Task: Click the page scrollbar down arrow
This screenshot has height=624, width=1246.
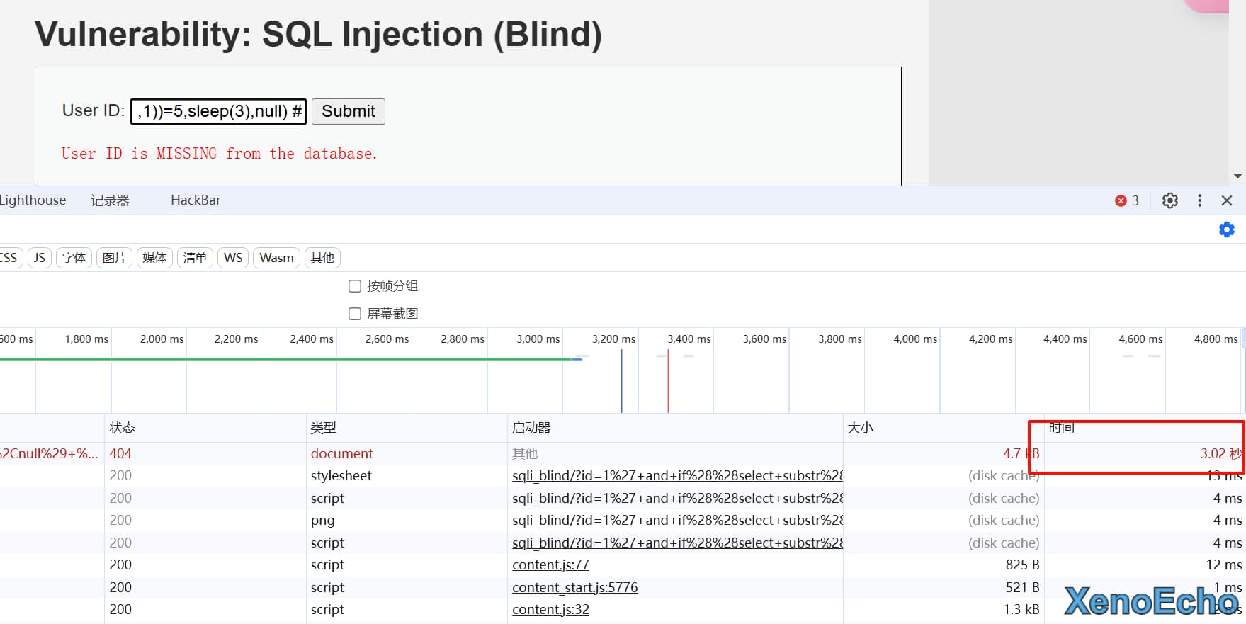Action: [x=1237, y=176]
